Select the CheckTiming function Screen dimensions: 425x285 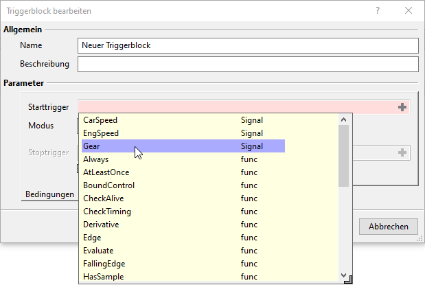183,212
